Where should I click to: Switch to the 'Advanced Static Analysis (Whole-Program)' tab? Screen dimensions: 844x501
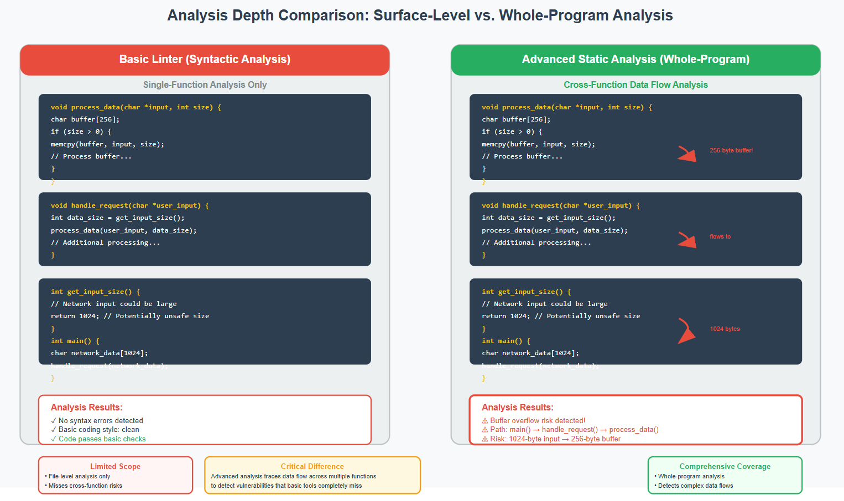(635, 59)
